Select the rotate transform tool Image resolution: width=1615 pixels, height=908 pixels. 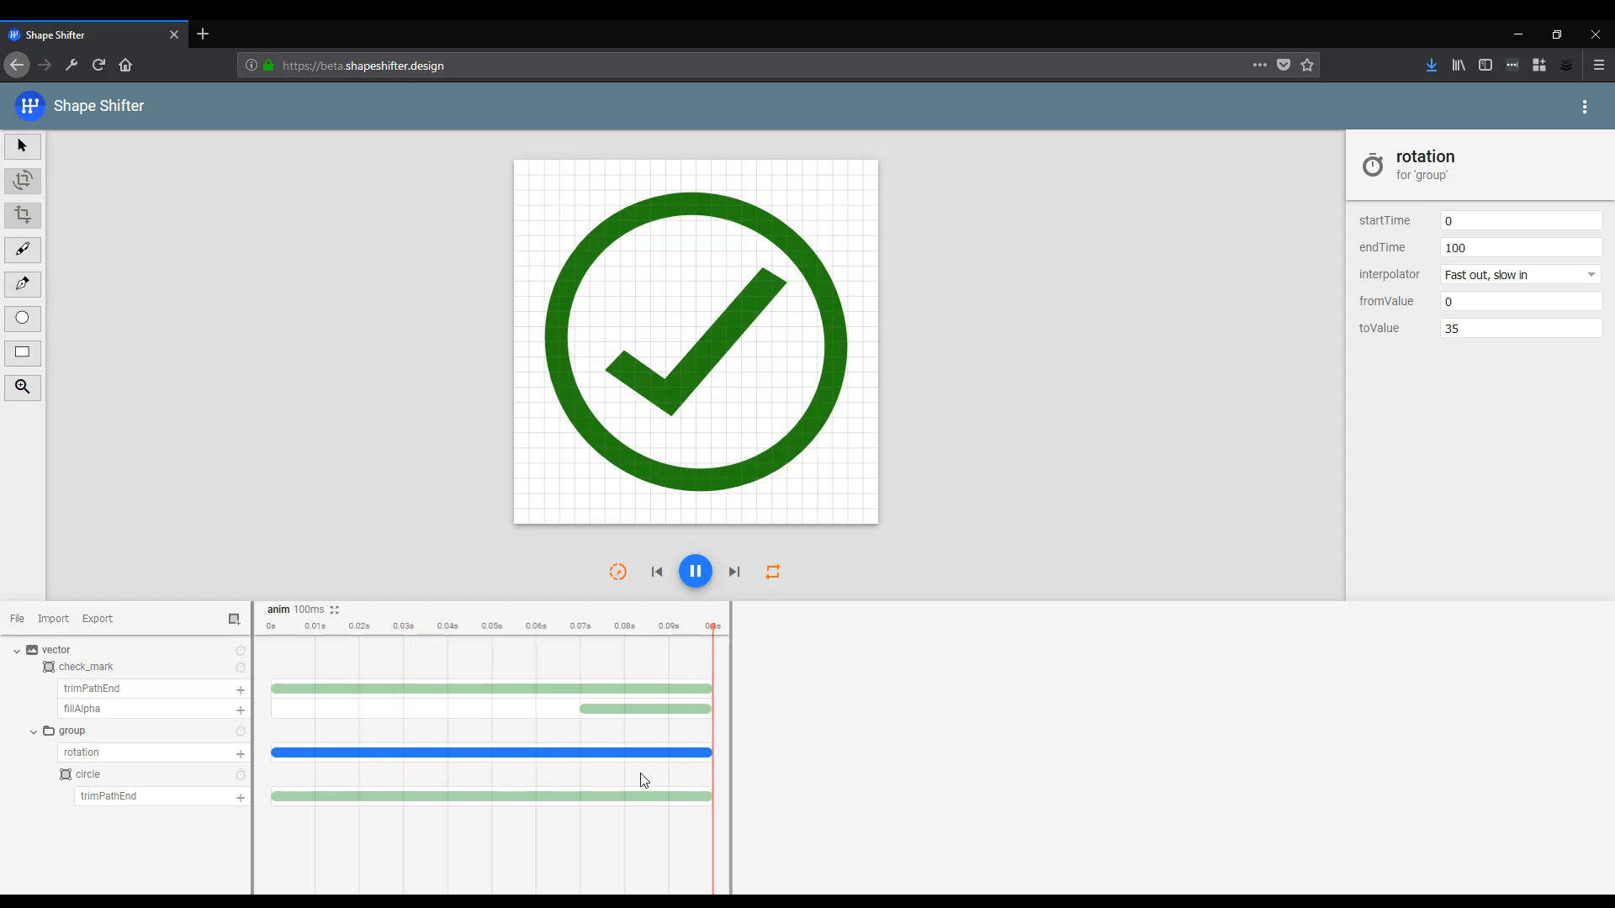point(22,180)
